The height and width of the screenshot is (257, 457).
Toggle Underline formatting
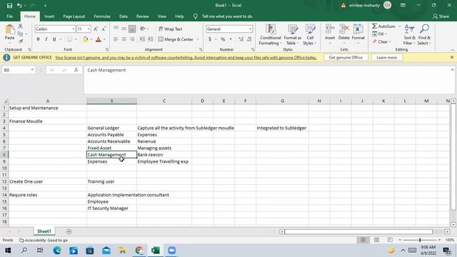click(54, 39)
